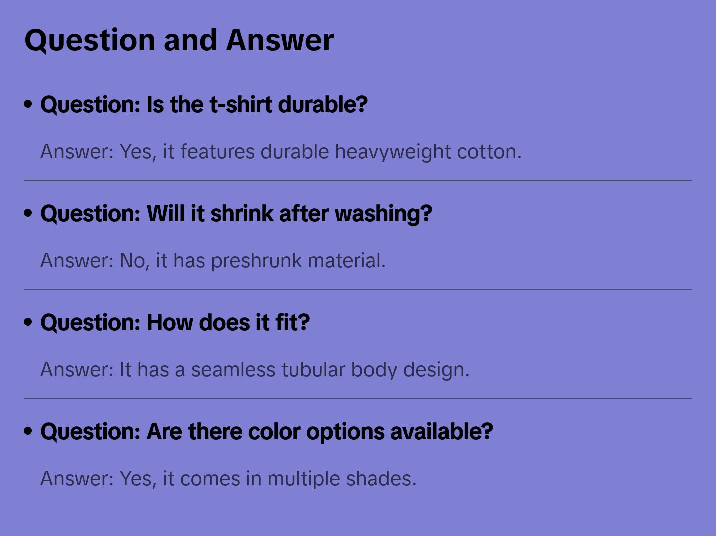
Task: Click the divider below the preshrunk answer
Action: [358, 289]
